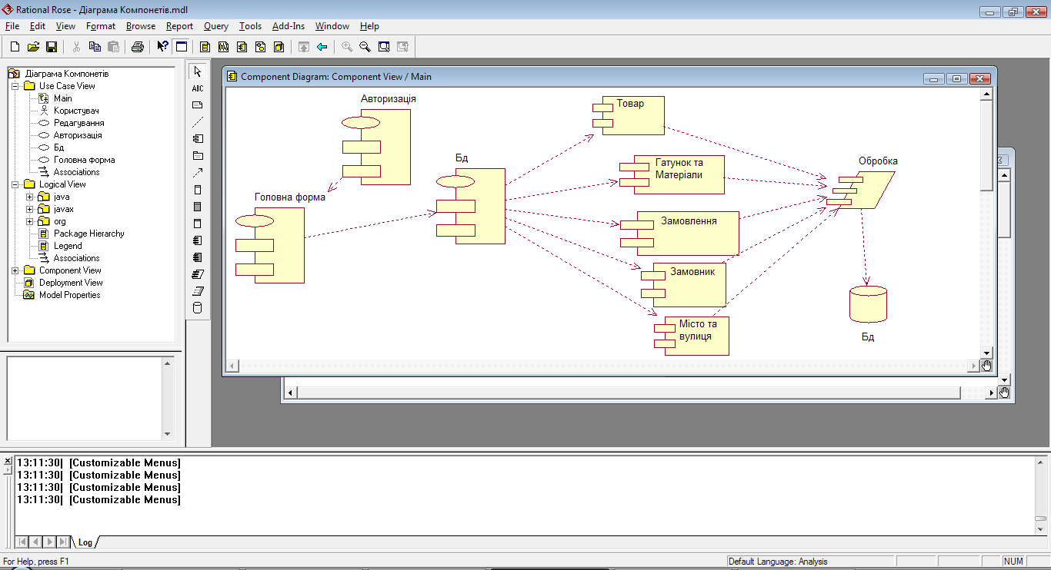Viewport: 1051px width, 570px height.
Task: Select the Database tool in the toolbox
Action: [198, 308]
